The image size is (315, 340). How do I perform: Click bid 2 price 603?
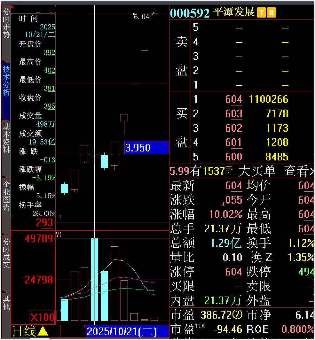pos(234,114)
